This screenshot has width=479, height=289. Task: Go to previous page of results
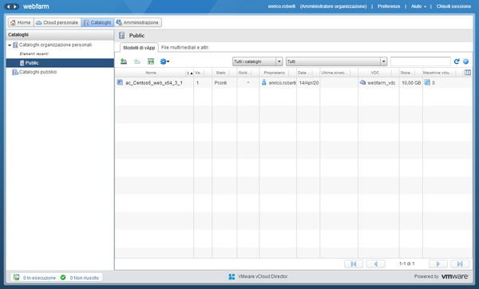[375, 264]
